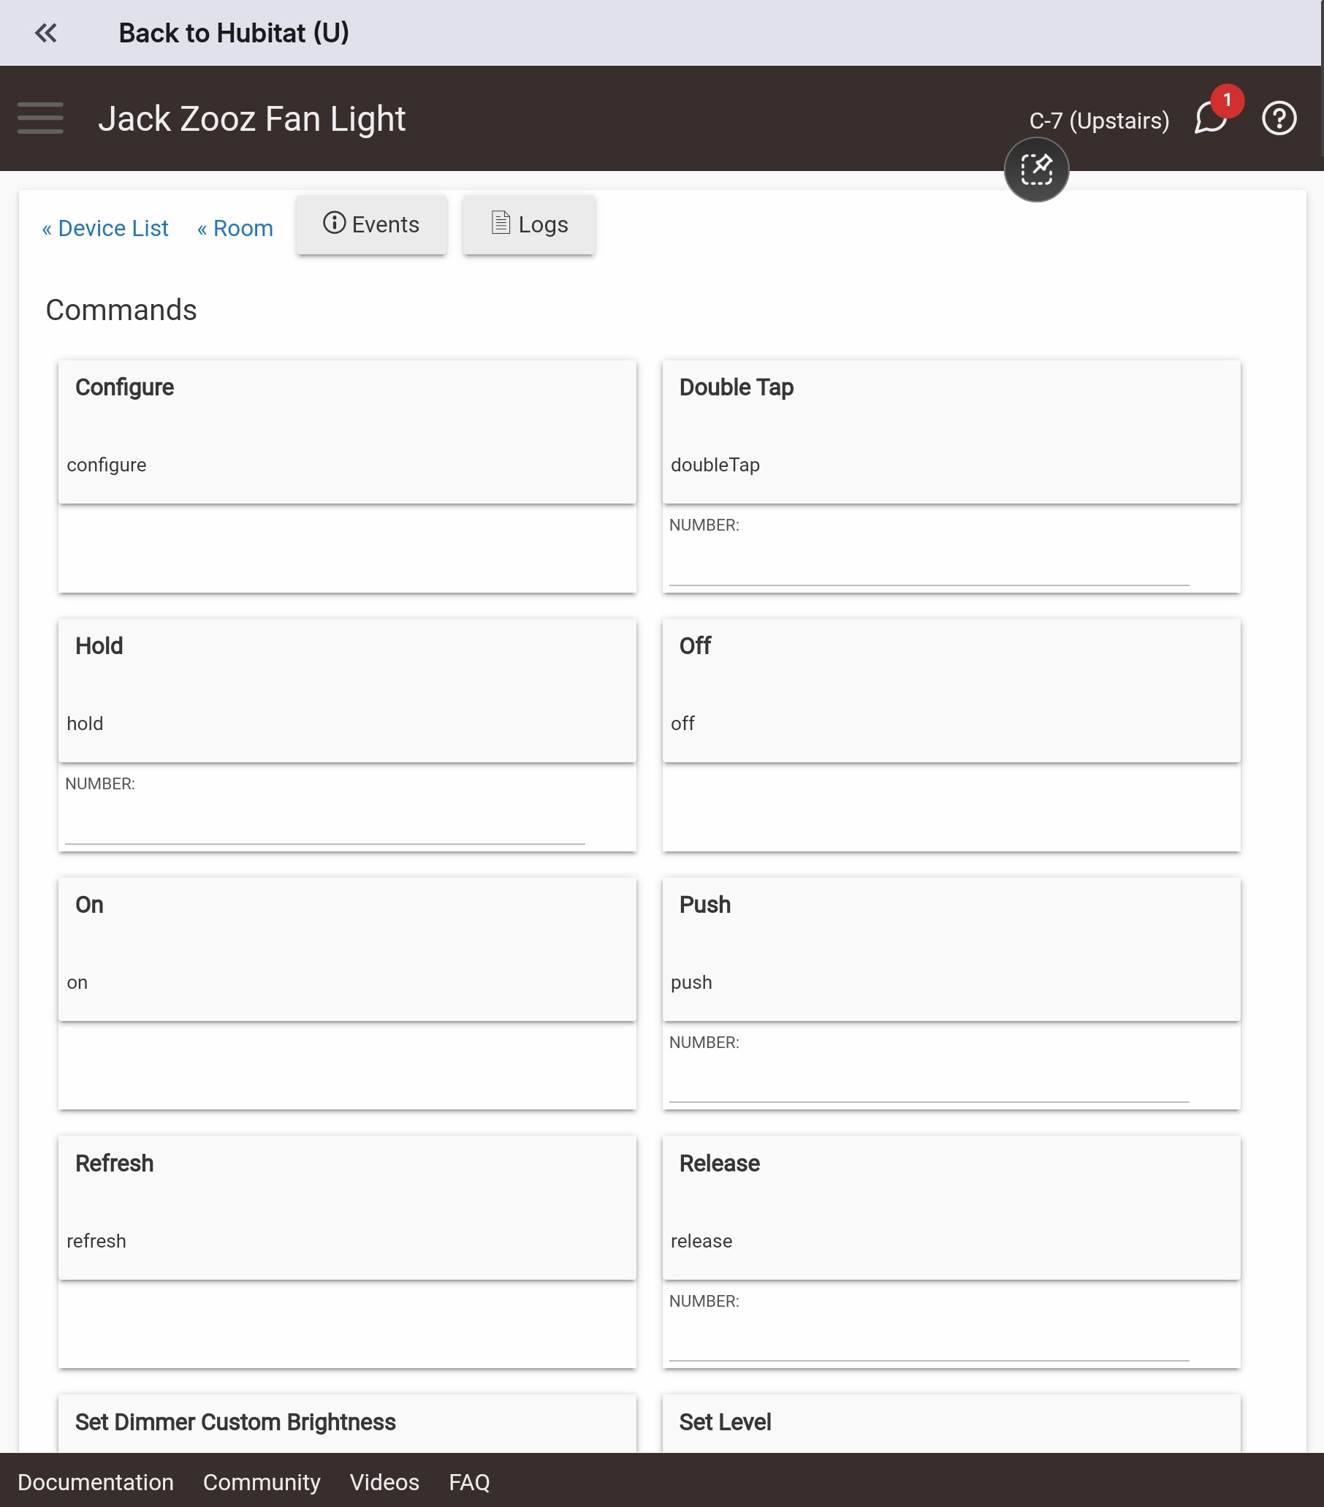The width and height of the screenshot is (1324, 1507).
Task: Click the floating screenshot selection icon
Action: (x=1037, y=170)
